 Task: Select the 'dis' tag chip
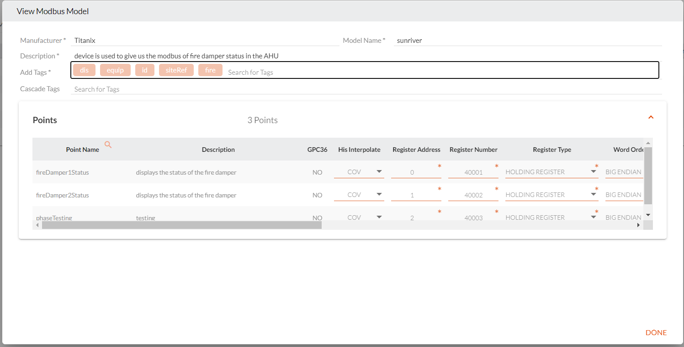coord(84,70)
